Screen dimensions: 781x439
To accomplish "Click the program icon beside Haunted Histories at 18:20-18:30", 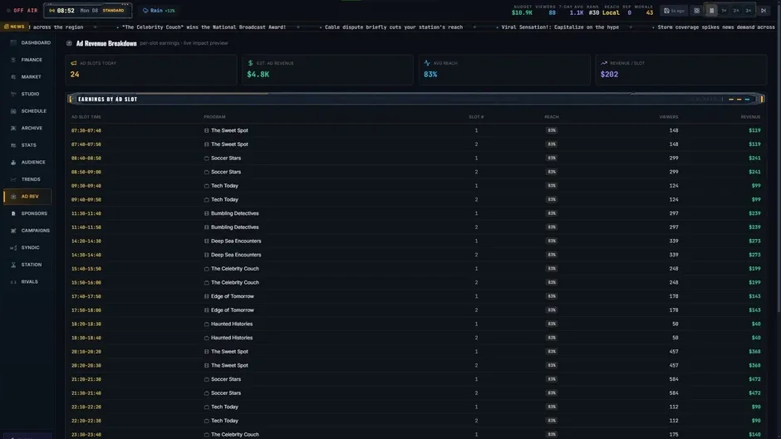I will (207, 324).
